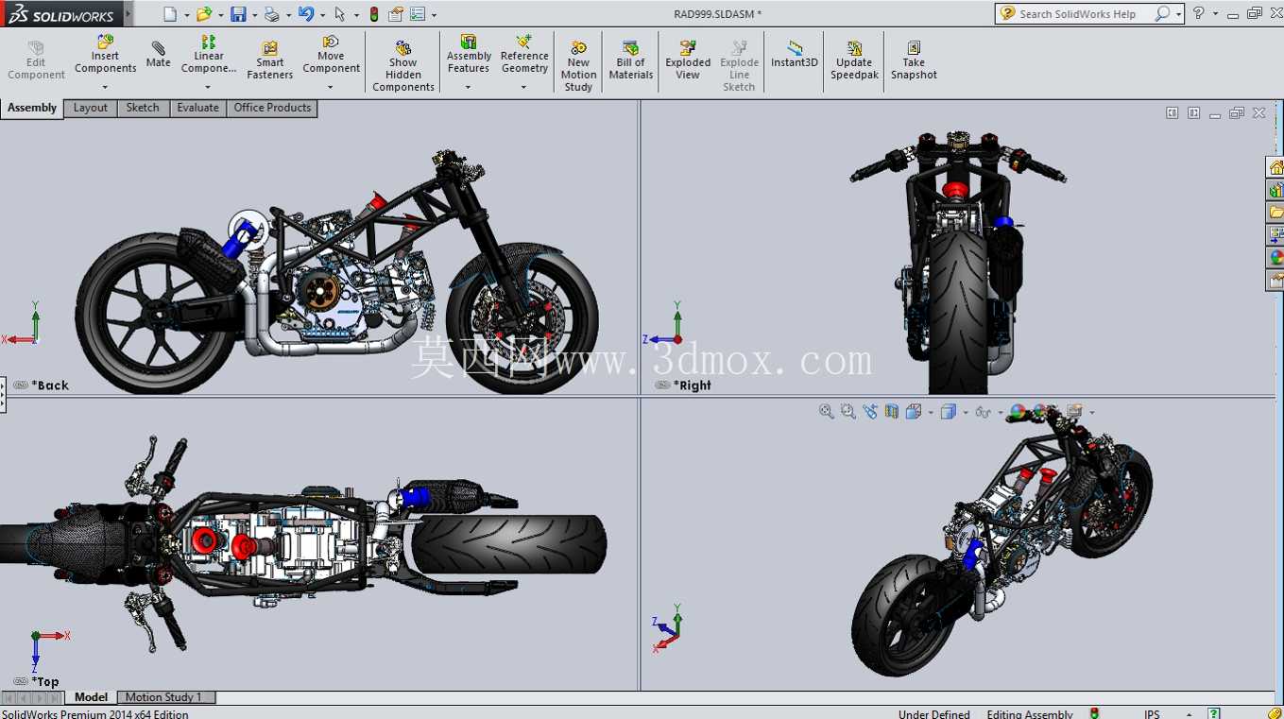Image resolution: width=1284 pixels, height=719 pixels.
Task: Click the Take Snapshot icon
Action: (914, 47)
